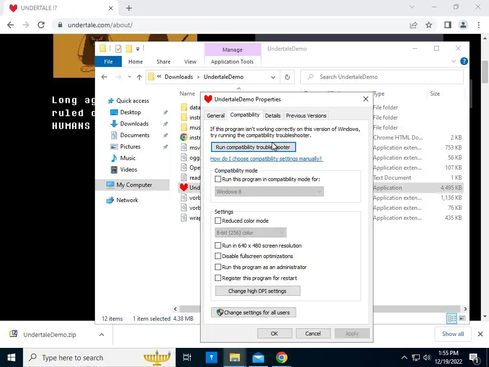The height and width of the screenshot is (367, 489).
Task: Bookmark this page with star icon
Action: point(429,25)
